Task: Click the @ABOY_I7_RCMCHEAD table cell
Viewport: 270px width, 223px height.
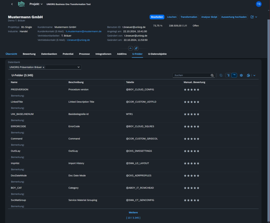Action: (140, 188)
